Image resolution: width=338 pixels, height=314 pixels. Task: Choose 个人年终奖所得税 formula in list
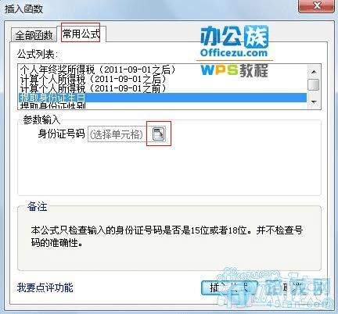click(x=98, y=70)
